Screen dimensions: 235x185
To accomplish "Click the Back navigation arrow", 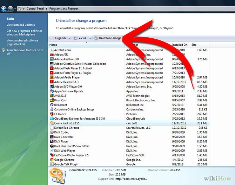I will pyautogui.click(x=4, y=9).
